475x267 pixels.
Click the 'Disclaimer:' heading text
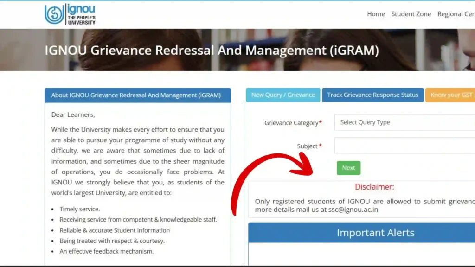coord(374,187)
